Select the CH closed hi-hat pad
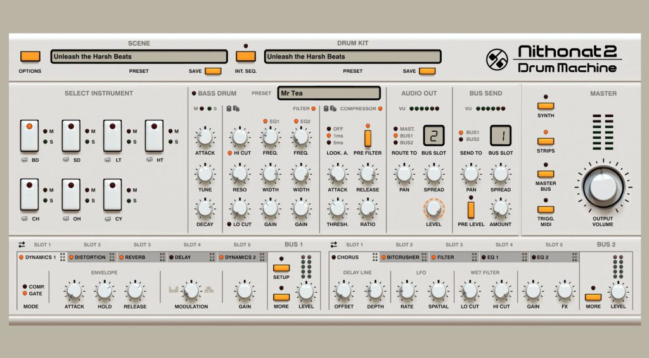 coord(29,194)
